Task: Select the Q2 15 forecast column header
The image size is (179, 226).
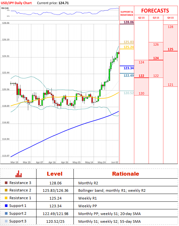Action: [141, 18]
